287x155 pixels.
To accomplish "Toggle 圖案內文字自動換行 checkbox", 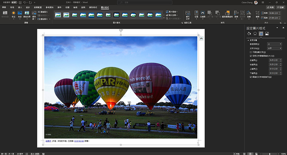I will click(x=251, y=76).
